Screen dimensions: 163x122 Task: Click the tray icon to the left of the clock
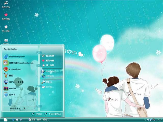154,120
